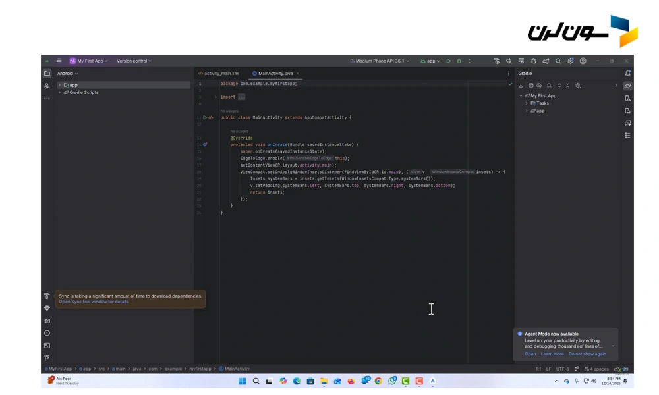Image resolution: width=659 pixels, height=395 pixels.
Task: Switch to the activity_main.xml tab
Action: coord(220,74)
